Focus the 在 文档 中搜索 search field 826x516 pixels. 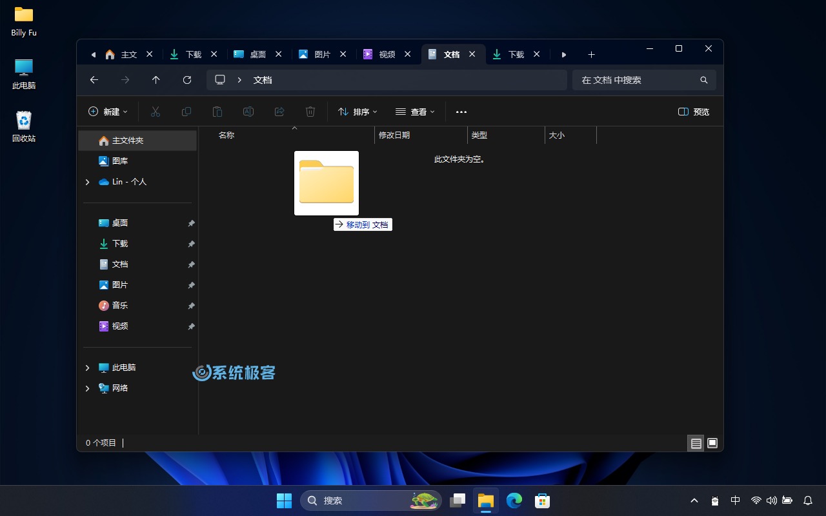point(644,80)
